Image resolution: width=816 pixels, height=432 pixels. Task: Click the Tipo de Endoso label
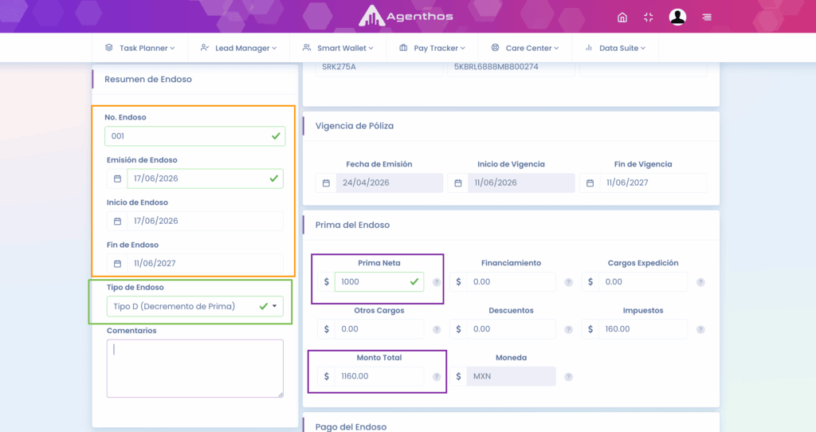coord(135,287)
